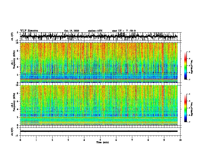This screenshot has height=157, width=203.
Task: Click the "station=ATH" header label
Action: click(95, 31)
